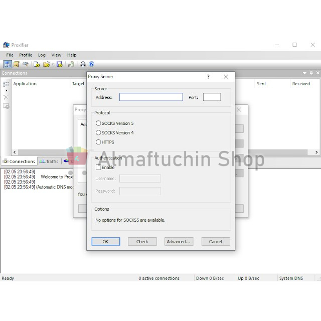Image resolution: width=321 pixels, height=321 pixels.
Task: Click the clipboard checklist toolbar icon
Action: point(71,64)
